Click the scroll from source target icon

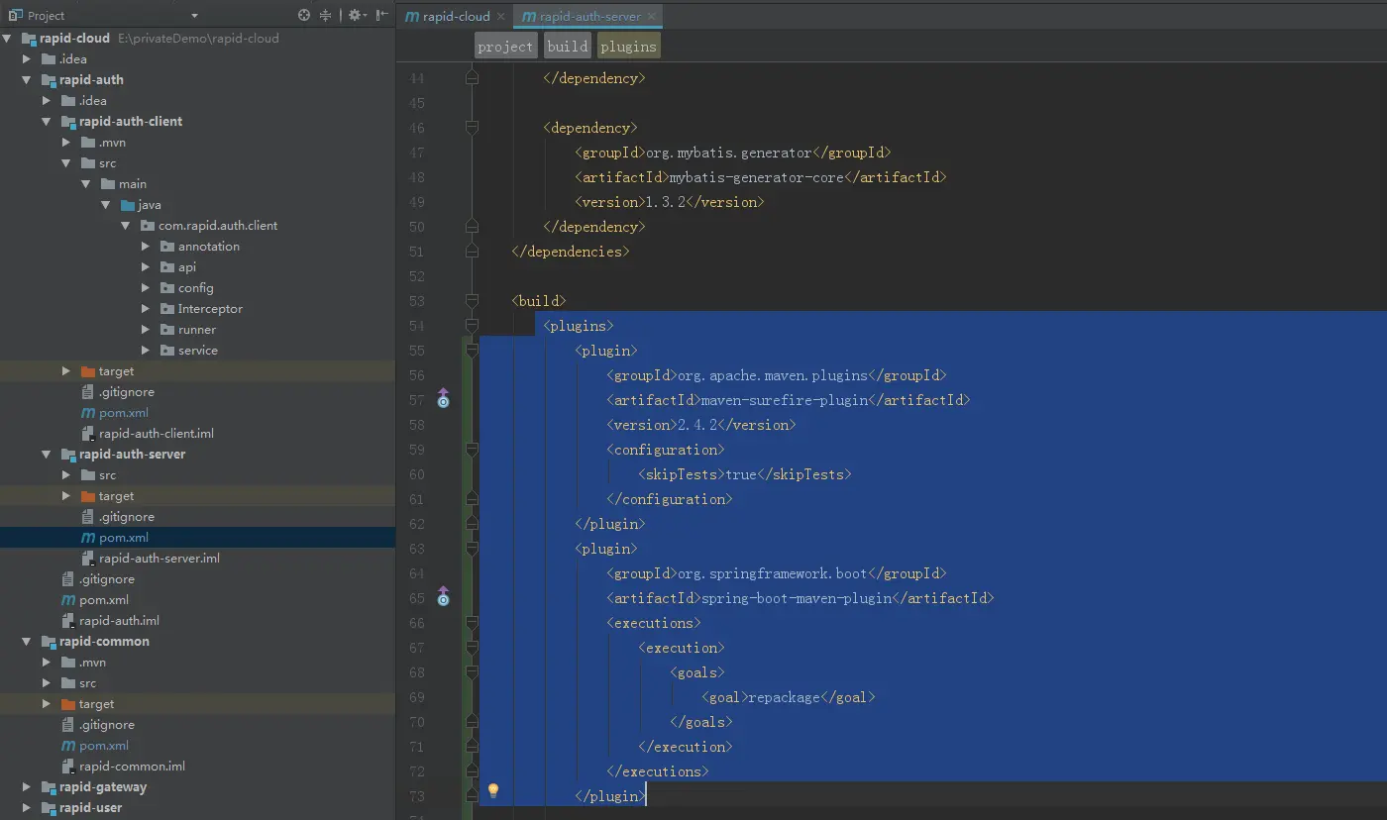(x=304, y=15)
